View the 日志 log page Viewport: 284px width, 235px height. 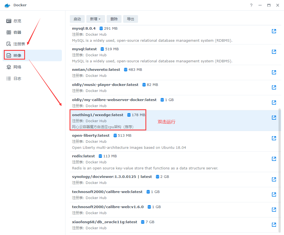[17, 79]
